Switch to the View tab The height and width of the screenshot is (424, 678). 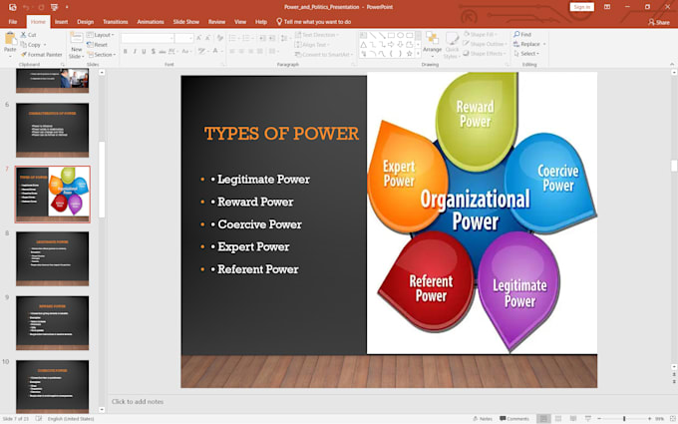pos(240,22)
